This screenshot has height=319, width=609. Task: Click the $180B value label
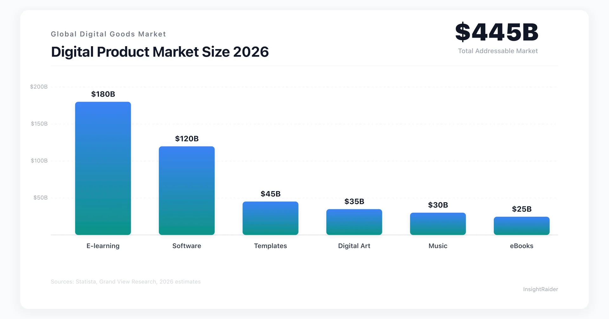tap(102, 94)
